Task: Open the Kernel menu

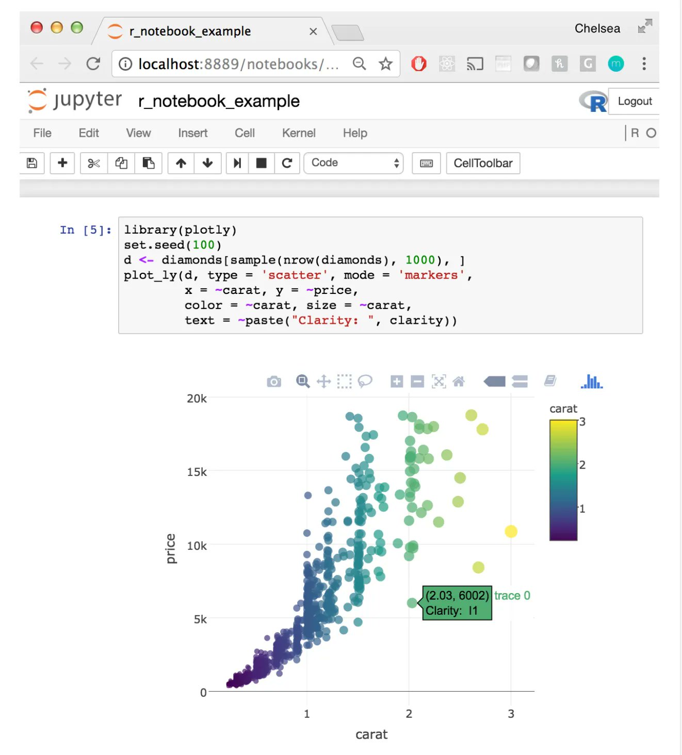Action: (299, 133)
